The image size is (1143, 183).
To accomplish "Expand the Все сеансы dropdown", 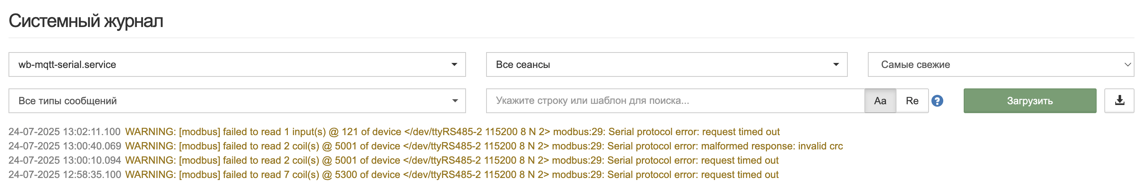I will (667, 65).
